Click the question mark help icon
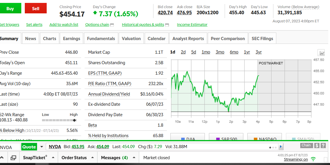The image size is (330, 165). 323,146
